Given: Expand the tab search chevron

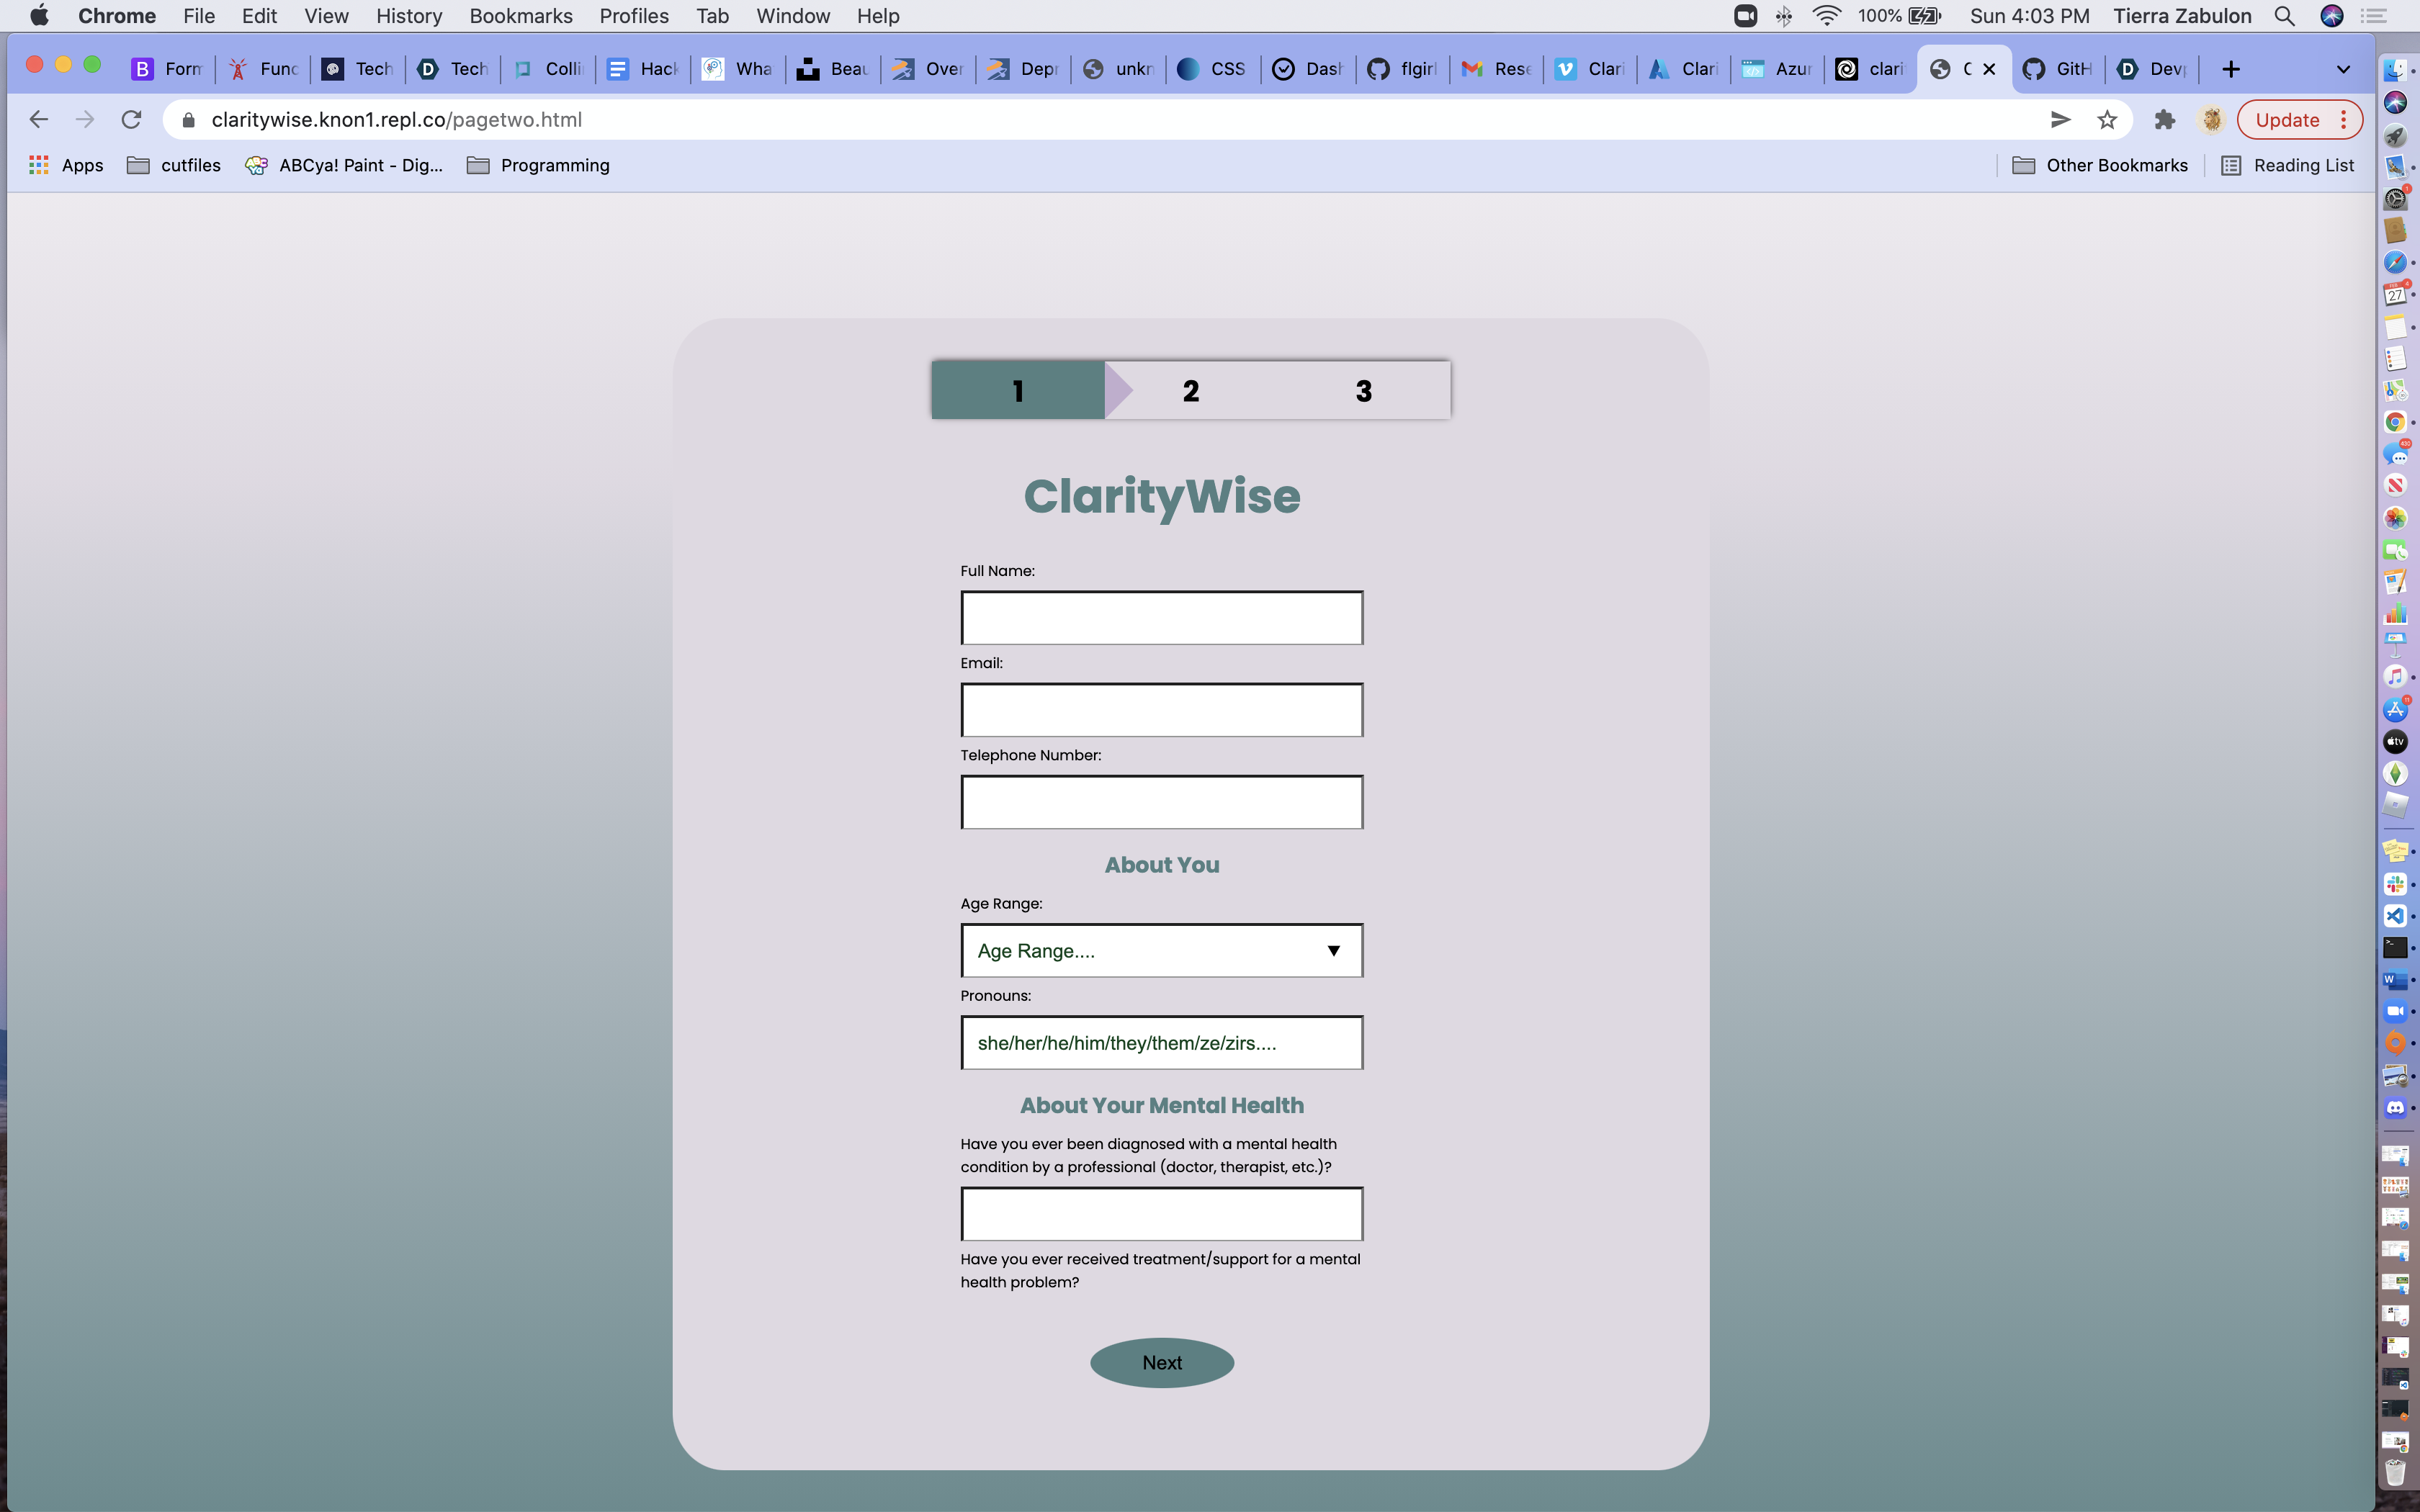Looking at the screenshot, I should point(2342,69).
